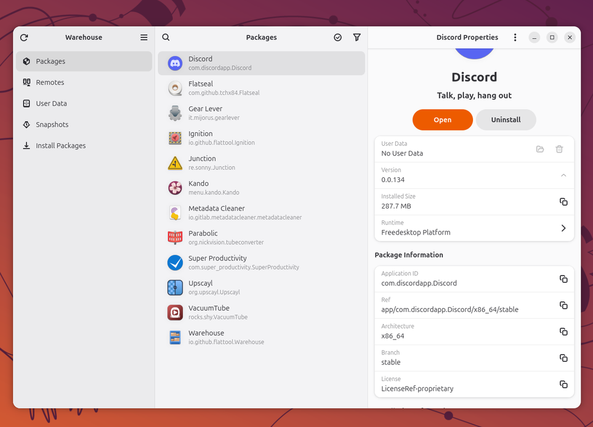Viewport: 593px width, 427px height.
Task: Select the Warehouse app icon in list
Action: [x=175, y=337]
